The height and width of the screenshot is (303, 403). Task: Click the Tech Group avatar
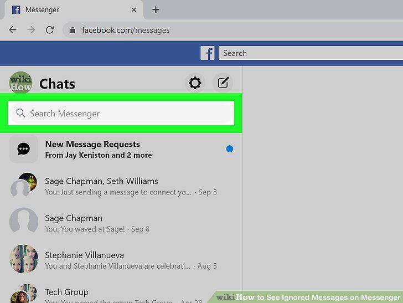click(x=24, y=293)
